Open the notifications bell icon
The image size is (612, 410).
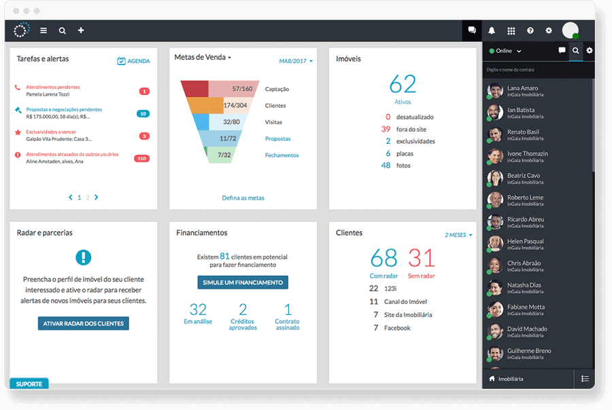[492, 31]
